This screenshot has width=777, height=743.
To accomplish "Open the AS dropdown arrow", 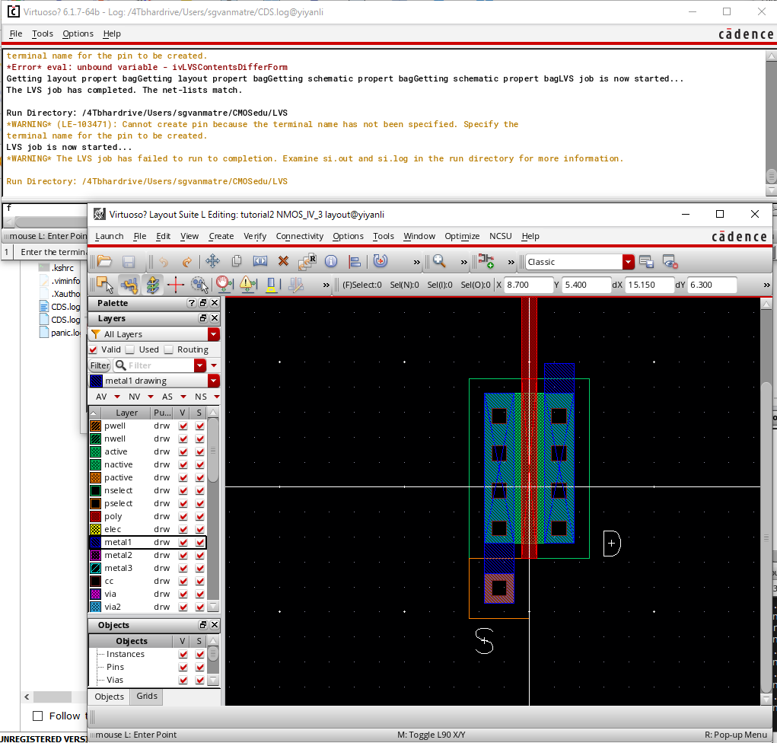I will 183,397.
